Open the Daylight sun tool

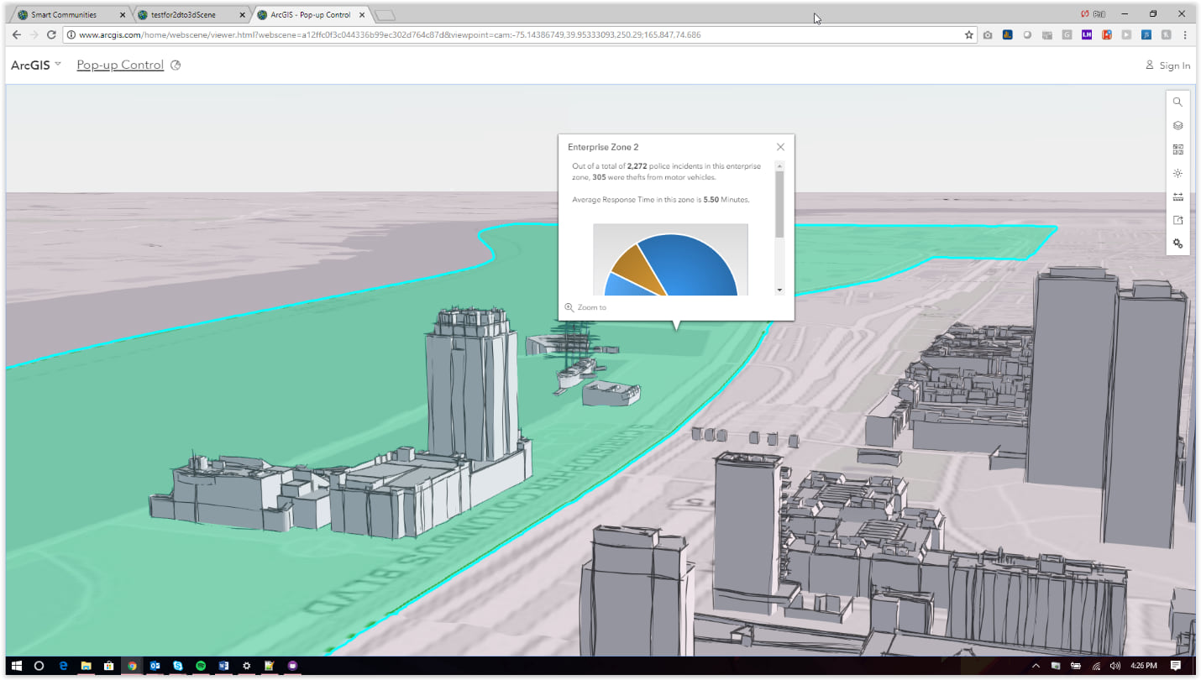pyautogui.click(x=1177, y=173)
